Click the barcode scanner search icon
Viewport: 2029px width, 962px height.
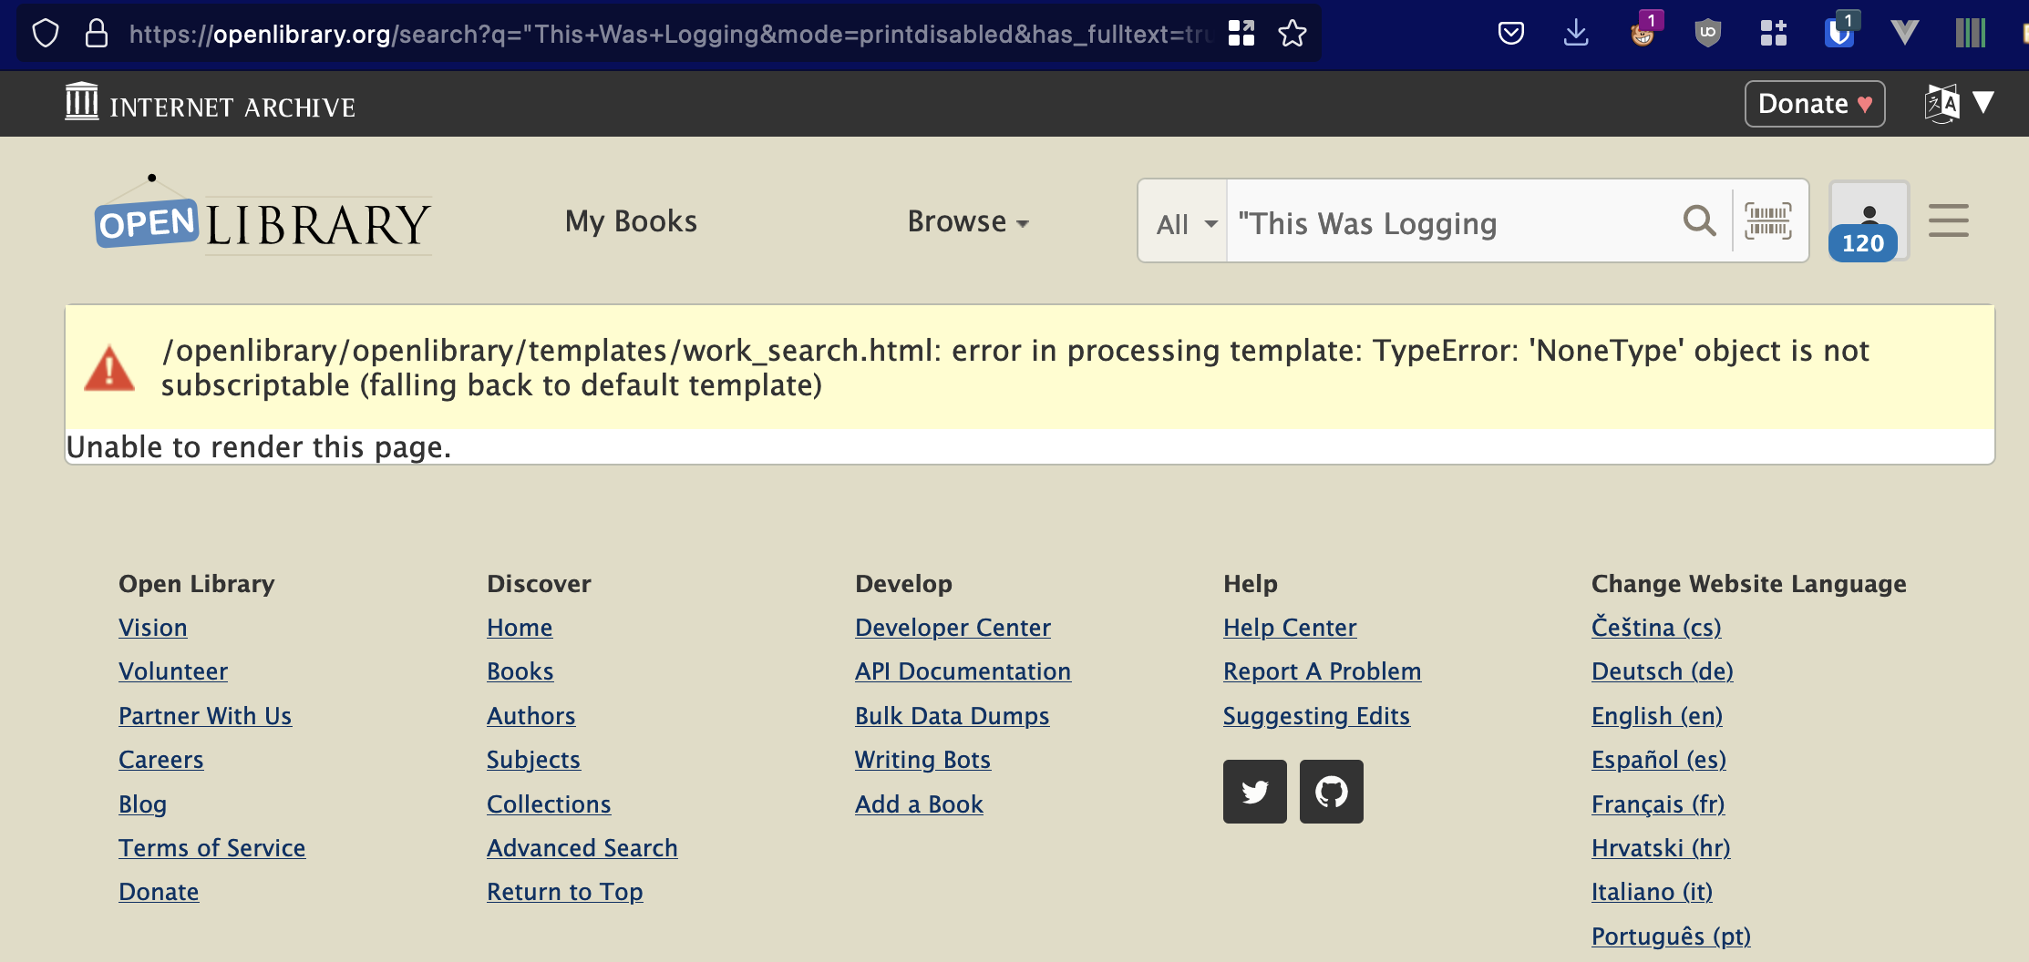[x=1766, y=220]
